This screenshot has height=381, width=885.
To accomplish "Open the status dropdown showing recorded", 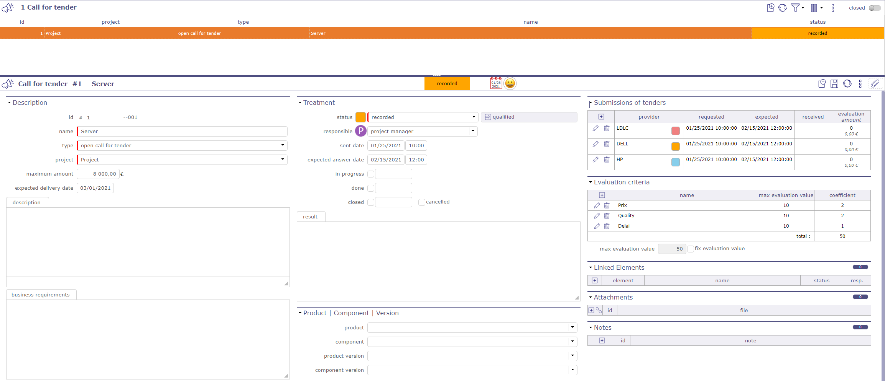I will coord(474,117).
